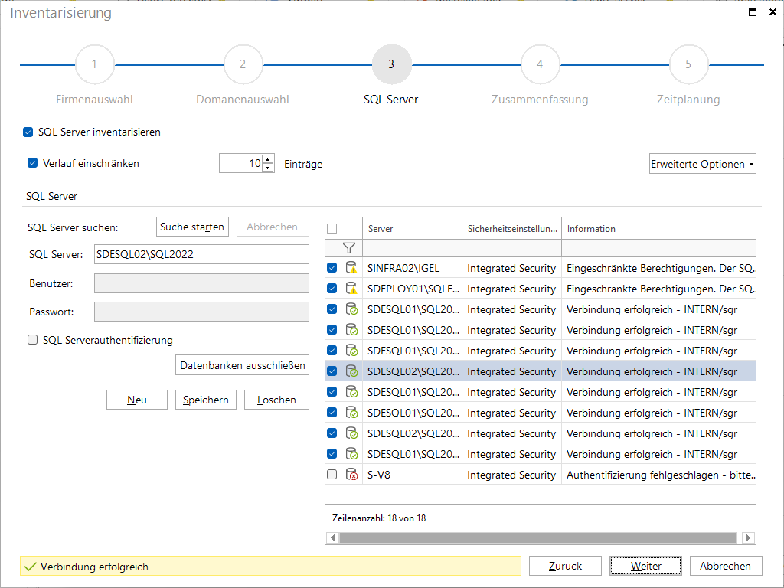Viewport: 784px width, 588px height.
Task: Sort by Server column header
Action: tap(412, 228)
